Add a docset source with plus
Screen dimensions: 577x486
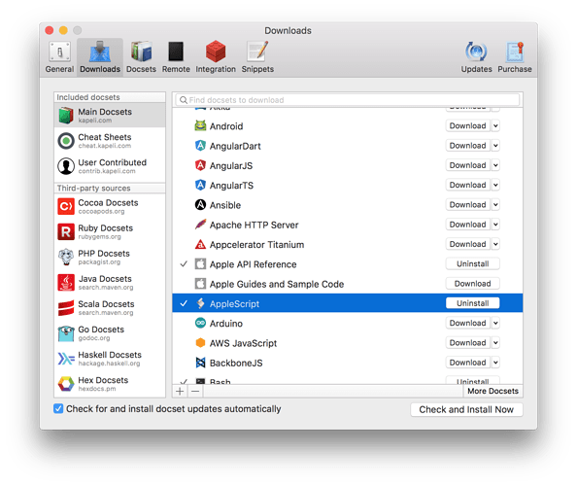click(180, 391)
